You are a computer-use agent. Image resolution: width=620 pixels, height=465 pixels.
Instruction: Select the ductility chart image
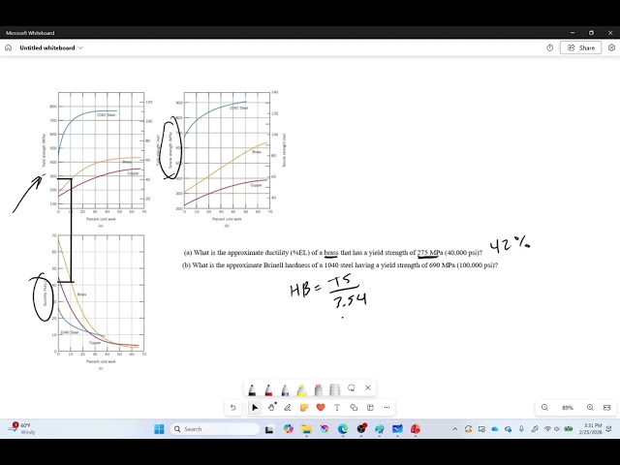tap(94, 302)
